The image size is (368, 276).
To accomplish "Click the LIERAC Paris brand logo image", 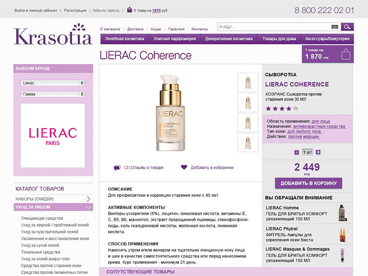I will point(53,135).
